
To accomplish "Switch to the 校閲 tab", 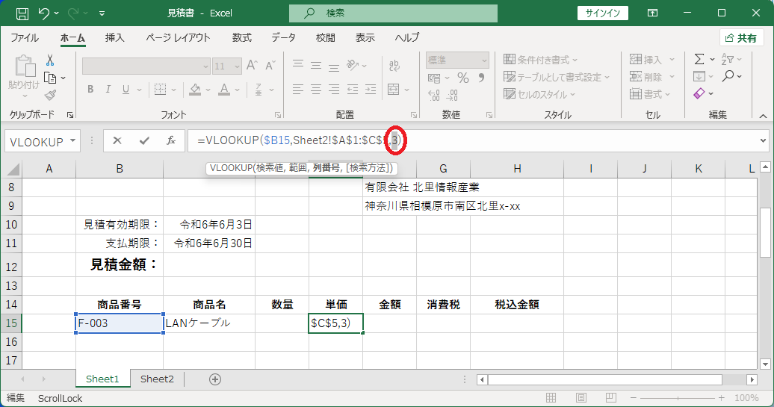I will tap(326, 38).
